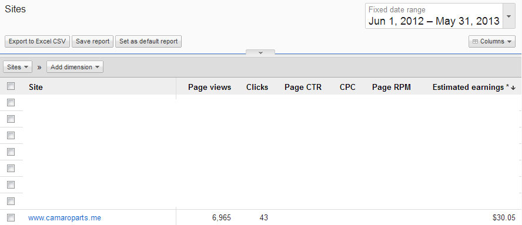
Task: Sort by the Page CTR column
Action: (303, 87)
